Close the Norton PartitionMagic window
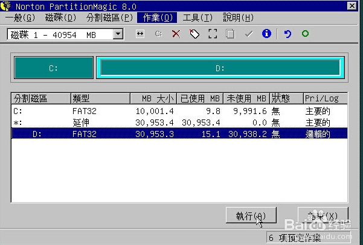This screenshot has width=363, height=245. [x=352, y=6]
